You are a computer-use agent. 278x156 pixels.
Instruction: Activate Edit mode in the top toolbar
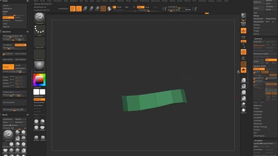(x=73, y=9)
